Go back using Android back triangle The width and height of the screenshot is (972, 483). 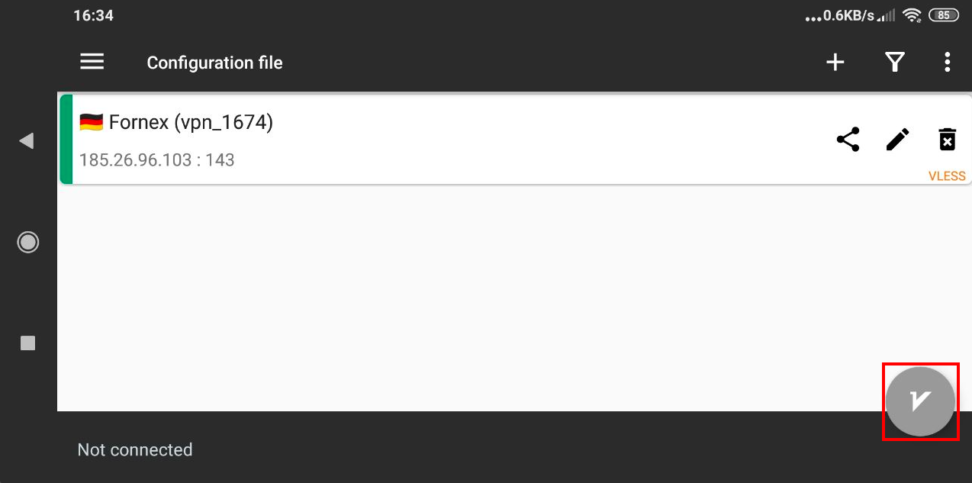(27, 140)
